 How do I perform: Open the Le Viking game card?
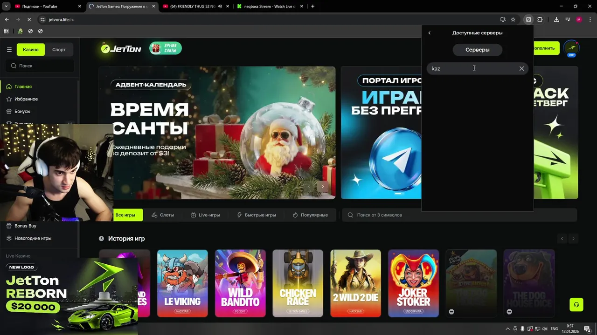pos(182,283)
